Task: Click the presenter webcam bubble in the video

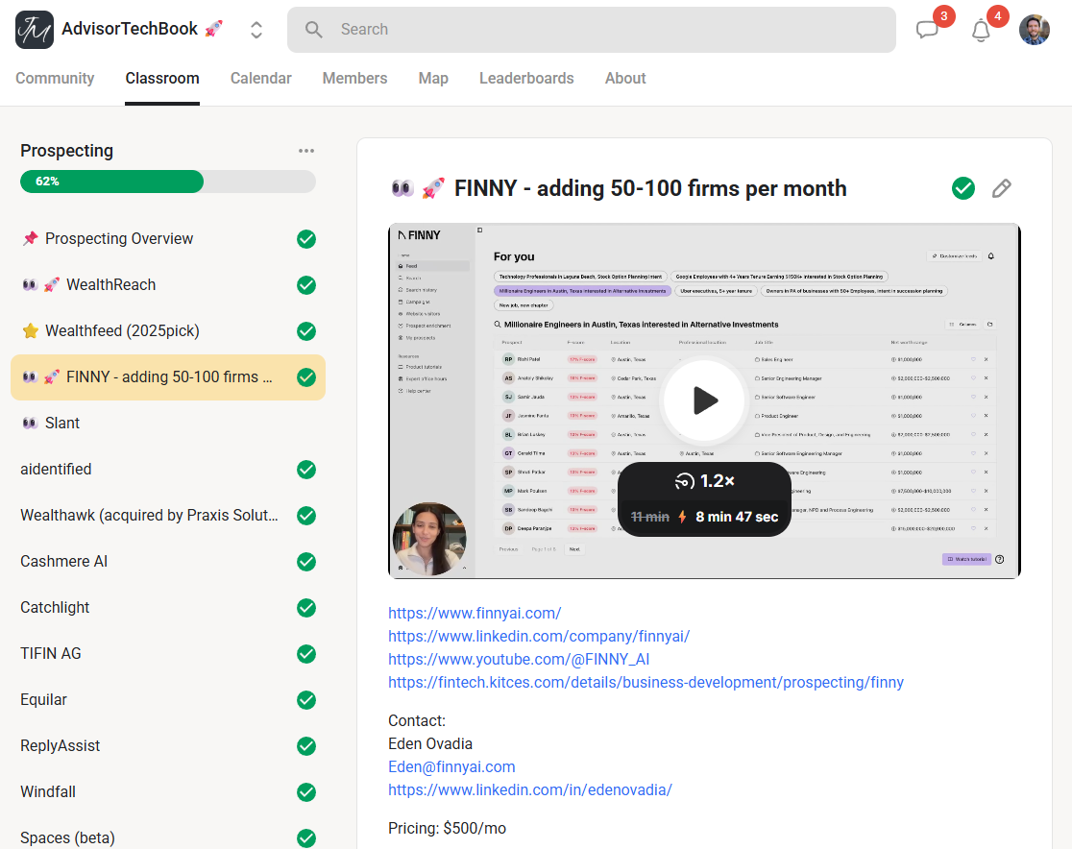Action: (x=429, y=539)
